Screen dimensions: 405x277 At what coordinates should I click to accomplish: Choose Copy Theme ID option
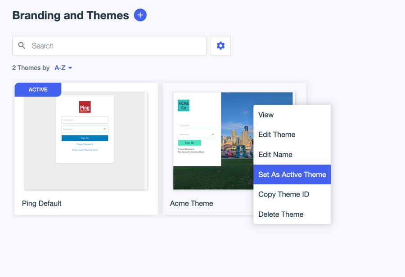(283, 194)
